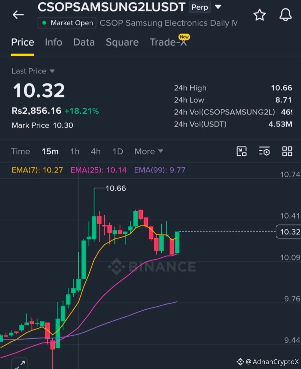
Task: Select the 1h timeframe
Action: pos(75,151)
